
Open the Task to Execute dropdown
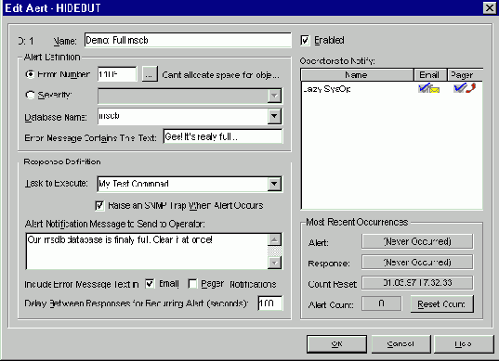(x=274, y=184)
